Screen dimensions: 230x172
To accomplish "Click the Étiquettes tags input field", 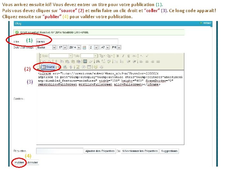I will [x=59, y=151].
